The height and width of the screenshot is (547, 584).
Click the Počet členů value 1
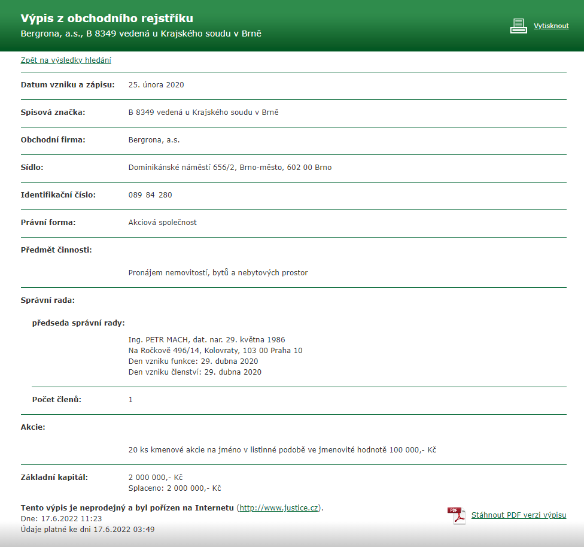tap(130, 399)
